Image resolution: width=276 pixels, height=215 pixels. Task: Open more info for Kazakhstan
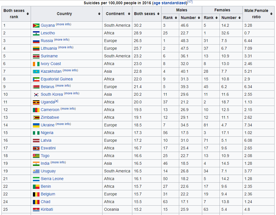pos(70,70)
